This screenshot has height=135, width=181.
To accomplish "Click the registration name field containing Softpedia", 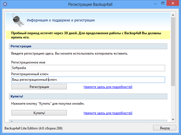I will [88, 68].
